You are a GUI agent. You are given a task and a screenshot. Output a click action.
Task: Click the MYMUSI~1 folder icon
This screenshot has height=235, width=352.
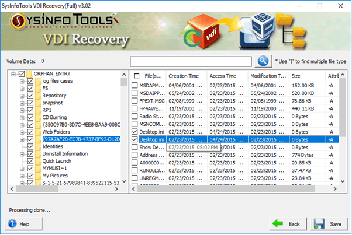pyautogui.click(x=37, y=169)
